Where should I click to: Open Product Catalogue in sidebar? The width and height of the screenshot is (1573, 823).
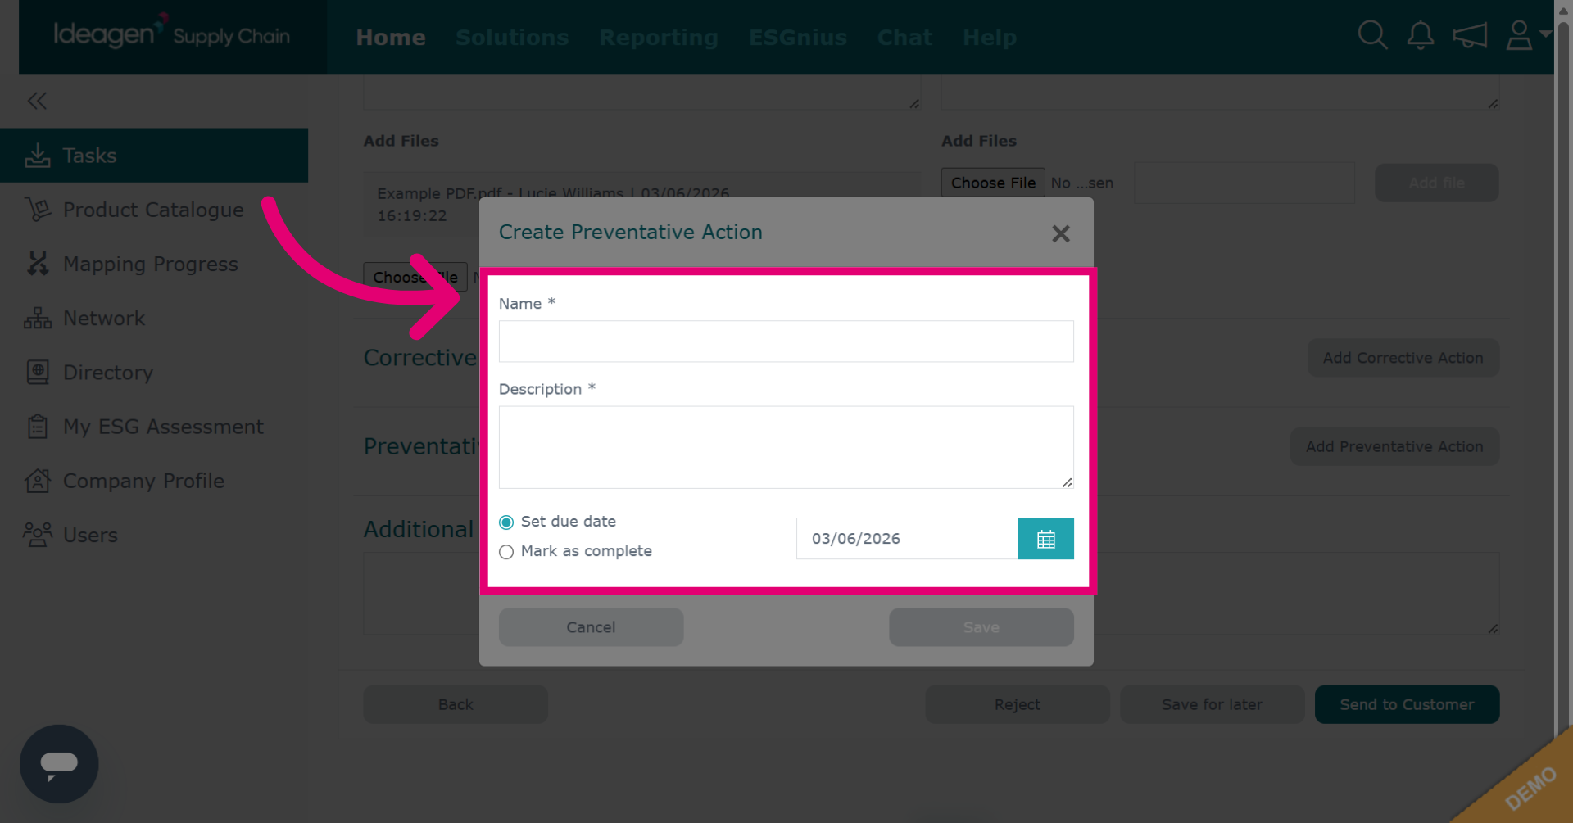tap(154, 210)
